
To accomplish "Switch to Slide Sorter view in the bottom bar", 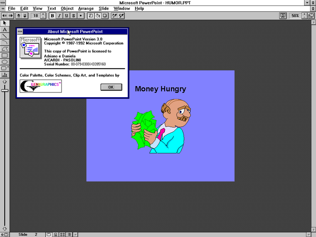I will [62, 235].
